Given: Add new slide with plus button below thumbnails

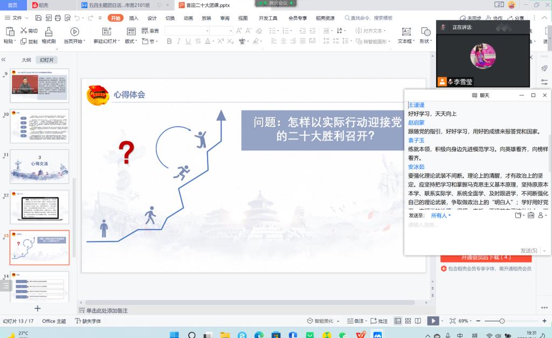Looking at the screenshot, I should point(37,308).
